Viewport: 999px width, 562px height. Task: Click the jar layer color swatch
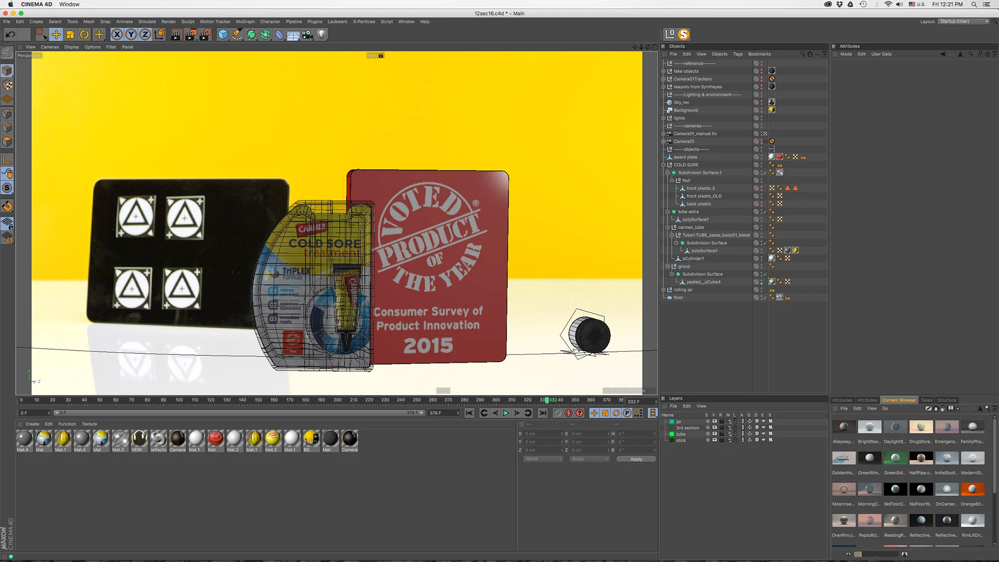click(672, 421)
